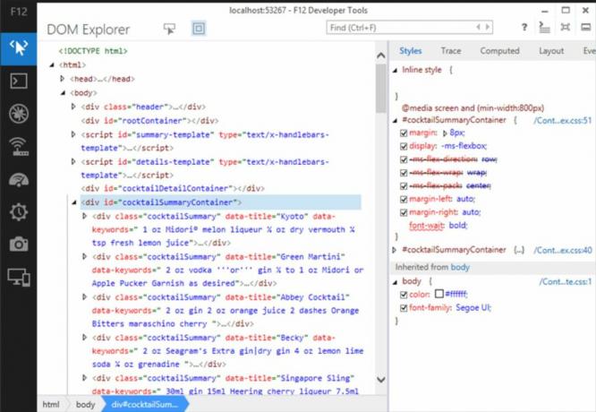Click the unpin tools window icon

[x=566, y=27]
